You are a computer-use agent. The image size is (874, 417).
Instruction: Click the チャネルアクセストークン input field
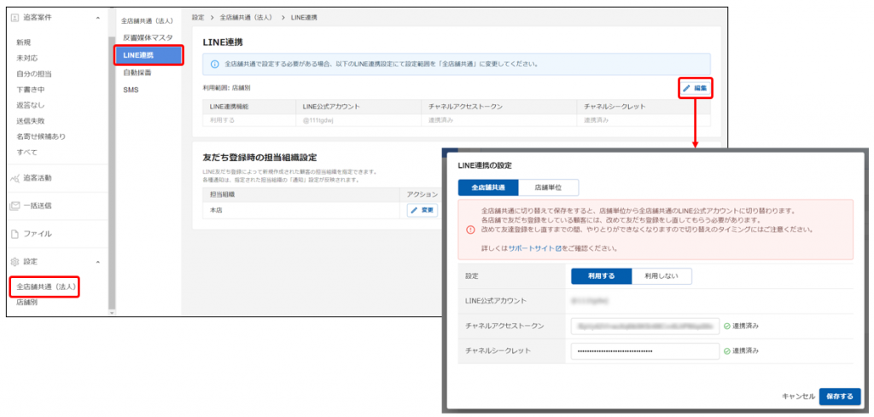tap(645, 327)
